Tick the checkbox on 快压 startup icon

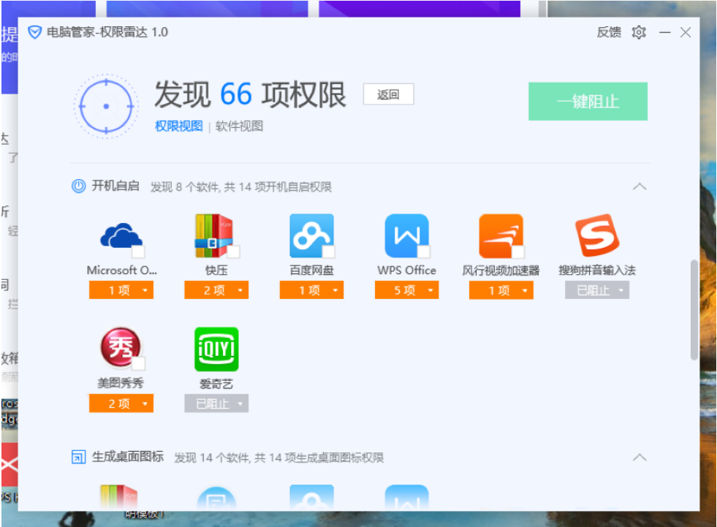tap(234, 251)
